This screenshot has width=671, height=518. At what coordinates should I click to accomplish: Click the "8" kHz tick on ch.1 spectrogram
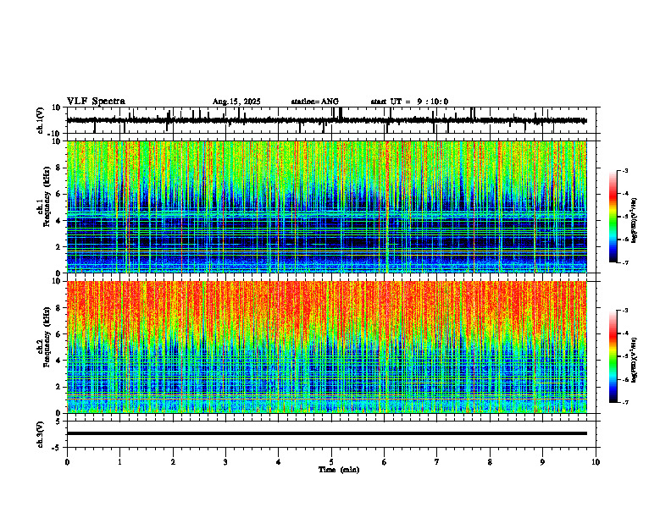click(x=59, y=168)
